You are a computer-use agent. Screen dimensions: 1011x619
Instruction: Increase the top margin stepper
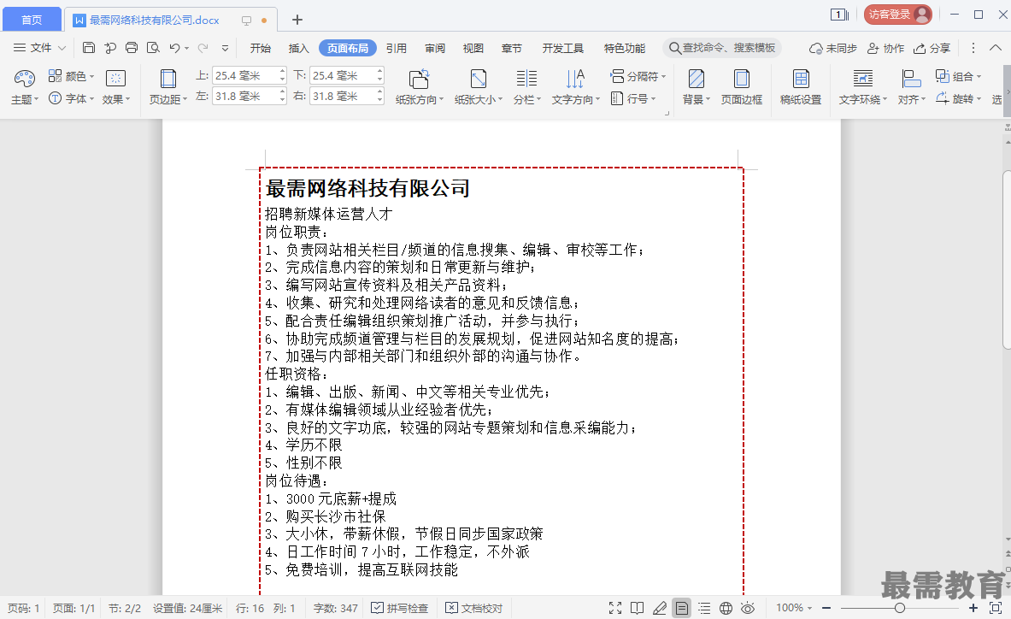tap(282, 72)
